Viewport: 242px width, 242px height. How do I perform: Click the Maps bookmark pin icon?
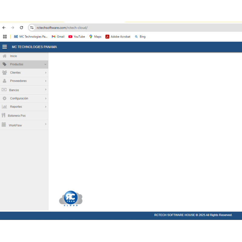tap(91, 37)
